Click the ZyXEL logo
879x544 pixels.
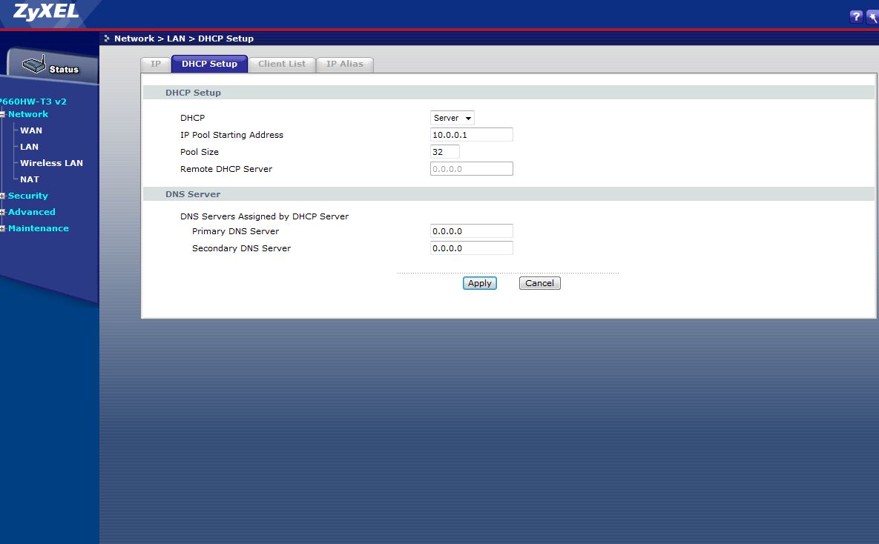[x=45, y=13]
